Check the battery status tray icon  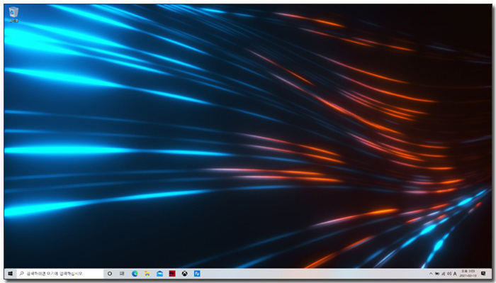(x=437, y=274)
